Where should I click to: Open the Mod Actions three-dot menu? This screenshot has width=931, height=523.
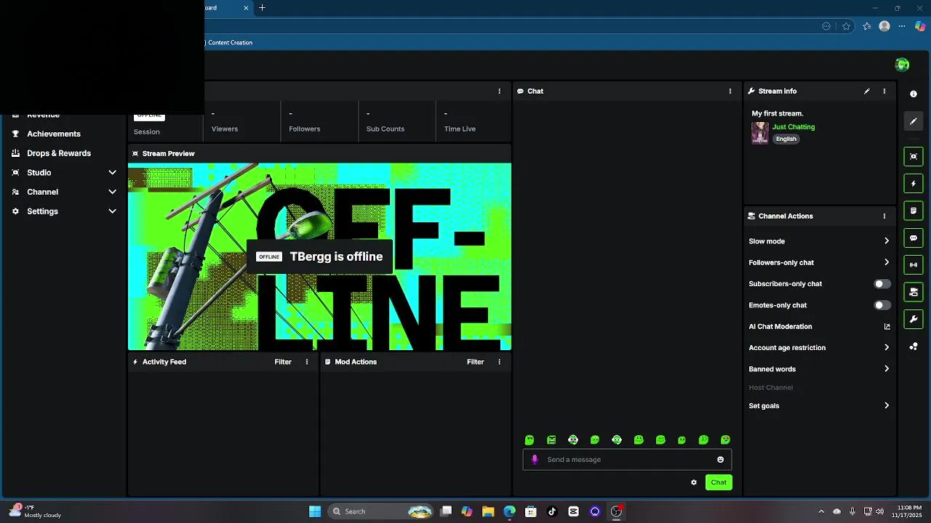click(x=500, y=362)
